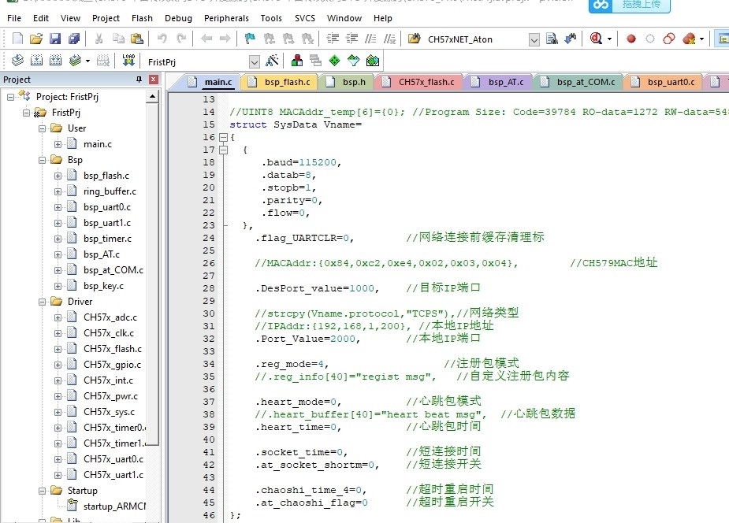
Task: Open Options for Target wand icon
Action: (273, 61)
